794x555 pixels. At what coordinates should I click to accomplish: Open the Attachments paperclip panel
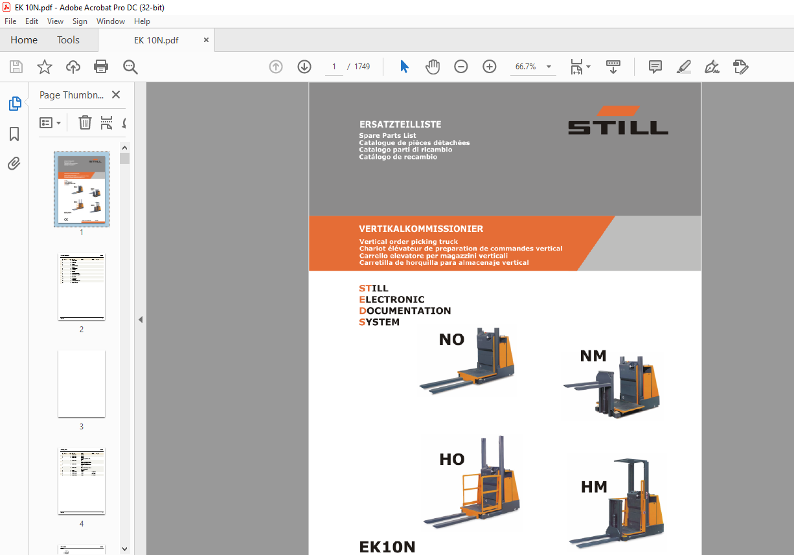pos(14,163)
